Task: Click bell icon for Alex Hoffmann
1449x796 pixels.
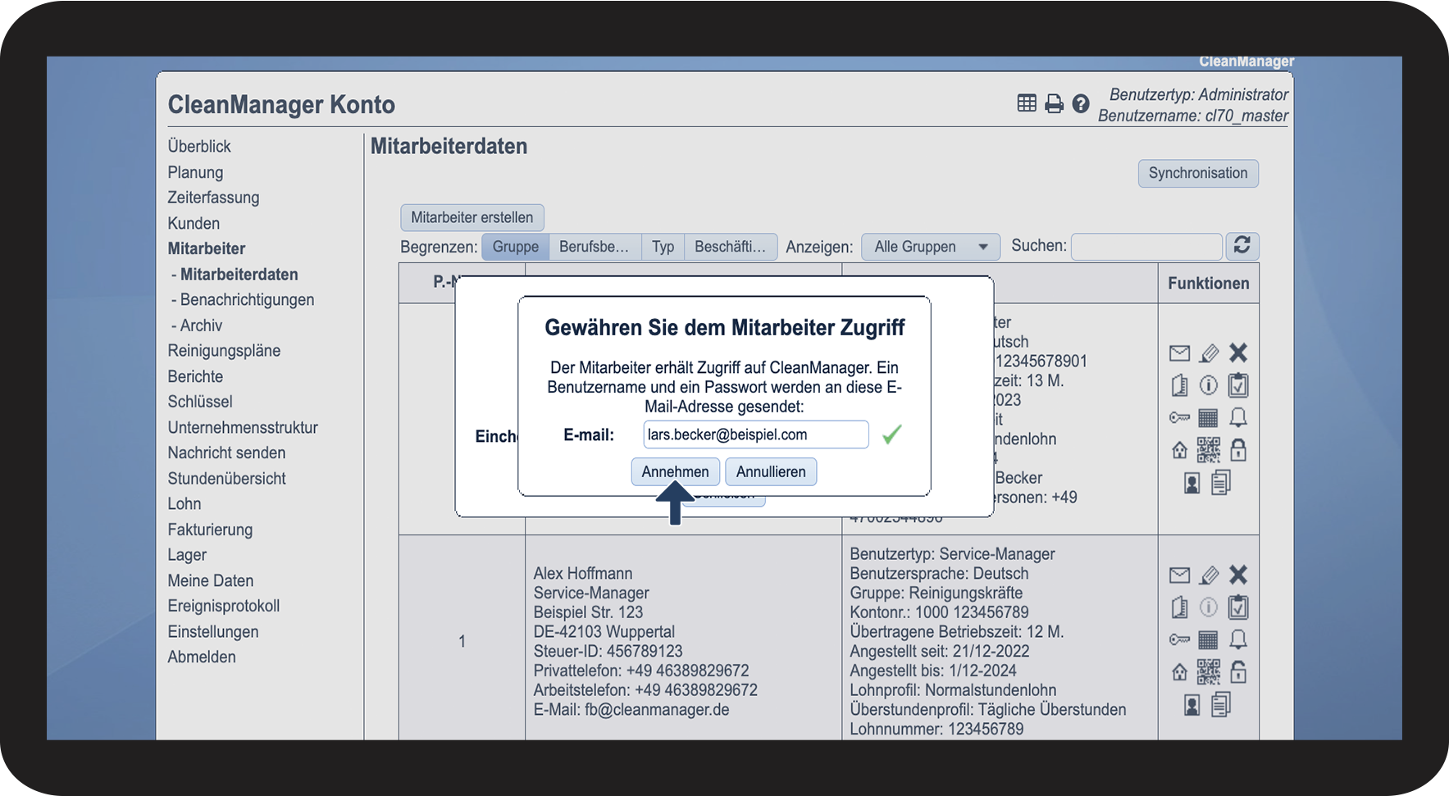Action: point(1238,639)
